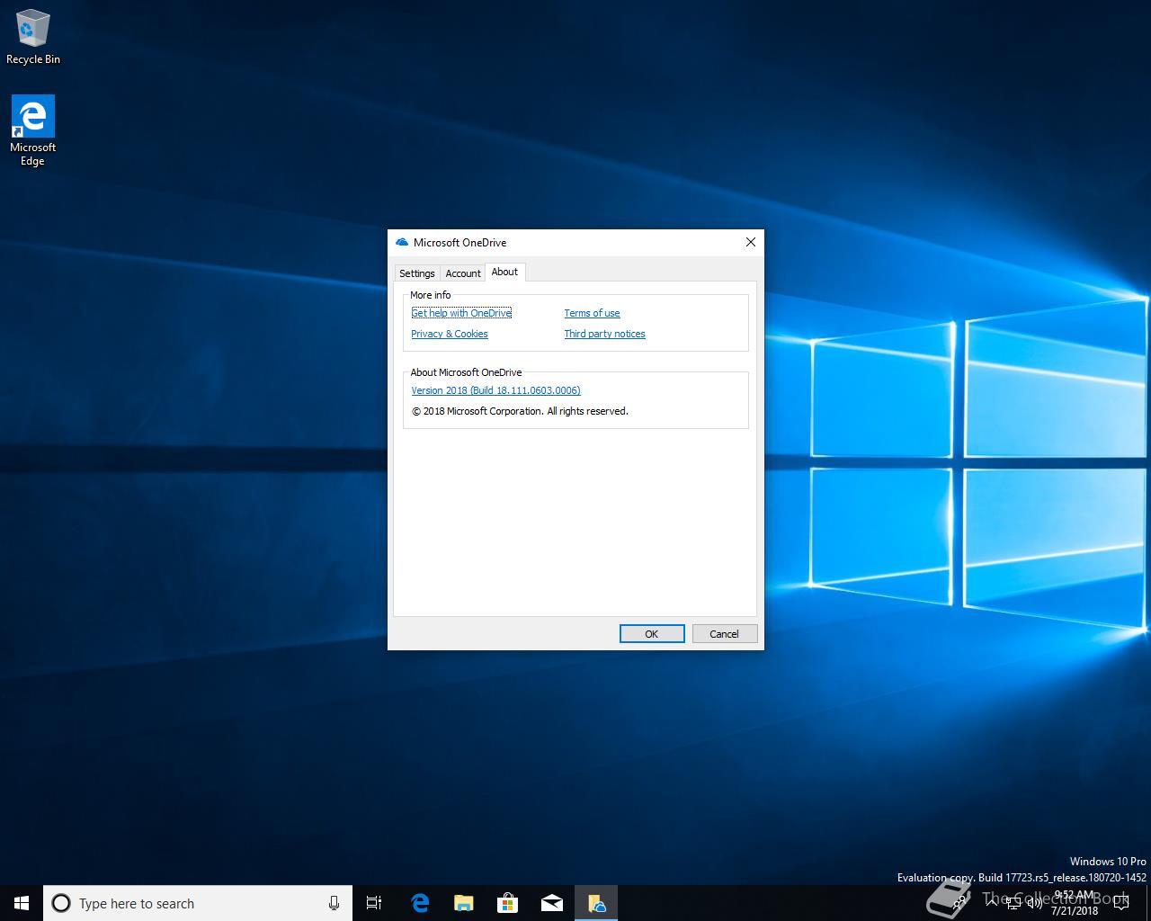Open the Mail app from the taskbar
The width and height of the screenshot is (1151, 921).
coord(551,903)
